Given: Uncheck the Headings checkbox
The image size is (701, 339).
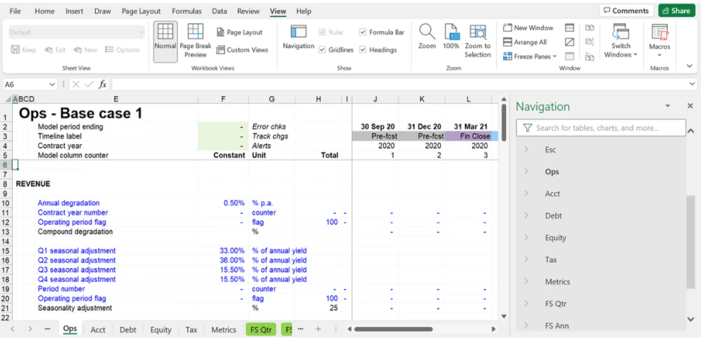Looking at the screenshot, I should (363, 50).
